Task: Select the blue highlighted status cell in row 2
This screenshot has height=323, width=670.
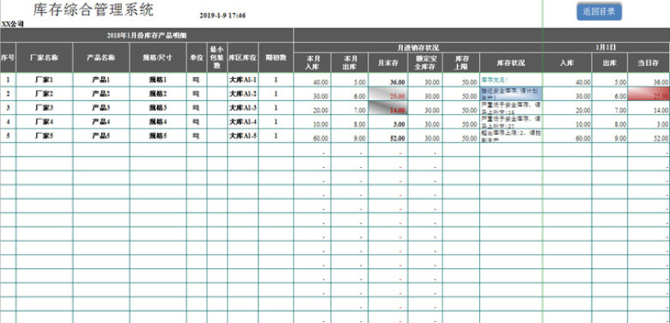Action: coord(511,93)
